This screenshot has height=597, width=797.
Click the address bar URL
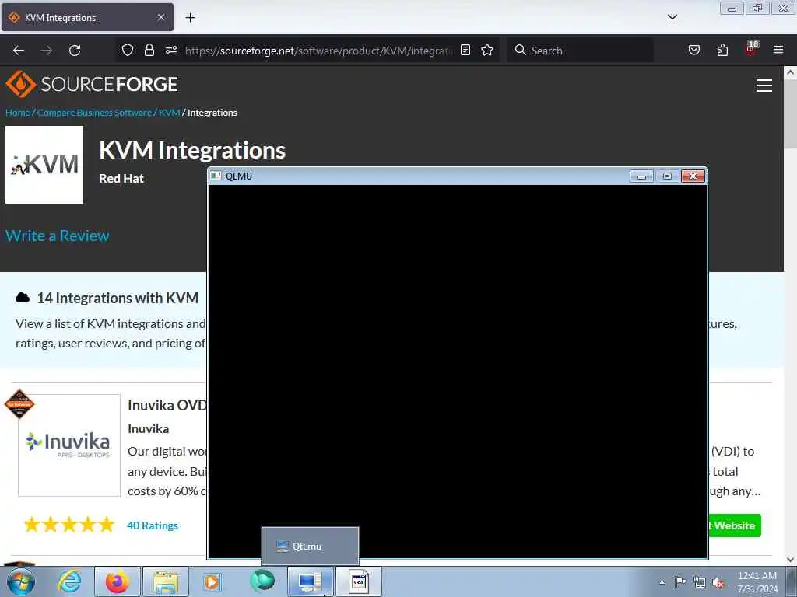coord(318,51)
